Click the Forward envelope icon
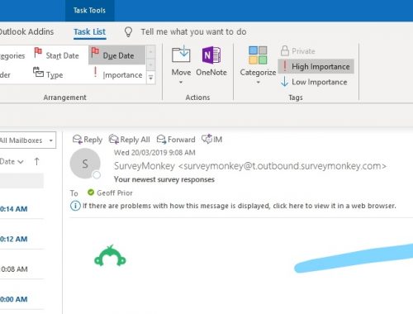Screen dimensions: 413x314 161,140
